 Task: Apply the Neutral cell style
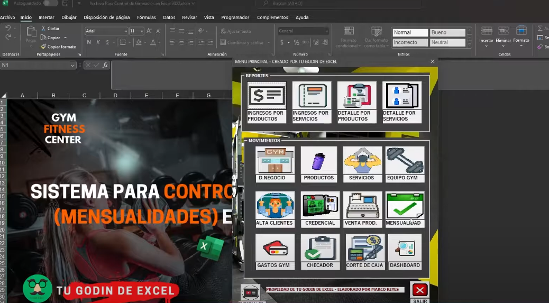click(447, 42)
